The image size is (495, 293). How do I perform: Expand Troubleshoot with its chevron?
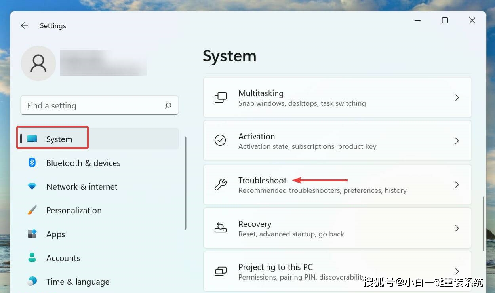(x=457, y=185)
